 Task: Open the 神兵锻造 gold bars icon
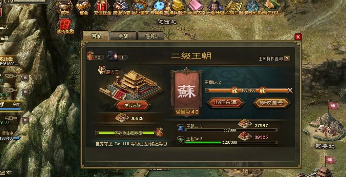178,8
